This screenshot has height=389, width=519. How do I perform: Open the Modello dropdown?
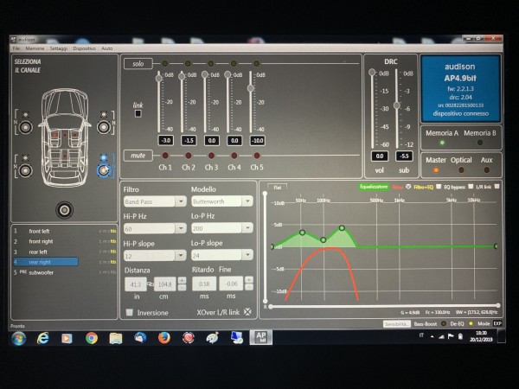[247, 201]
